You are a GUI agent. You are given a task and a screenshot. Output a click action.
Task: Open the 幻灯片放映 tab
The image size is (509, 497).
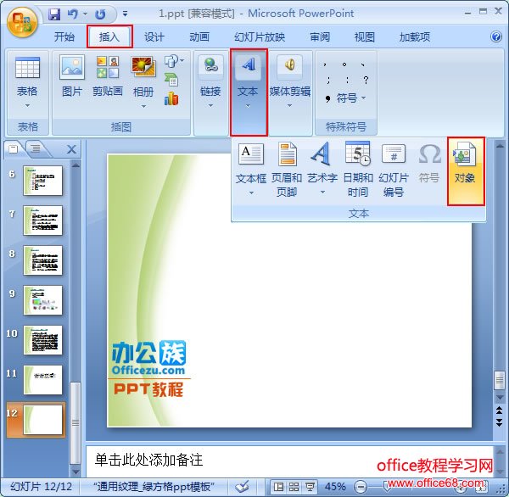coord(260,36)
